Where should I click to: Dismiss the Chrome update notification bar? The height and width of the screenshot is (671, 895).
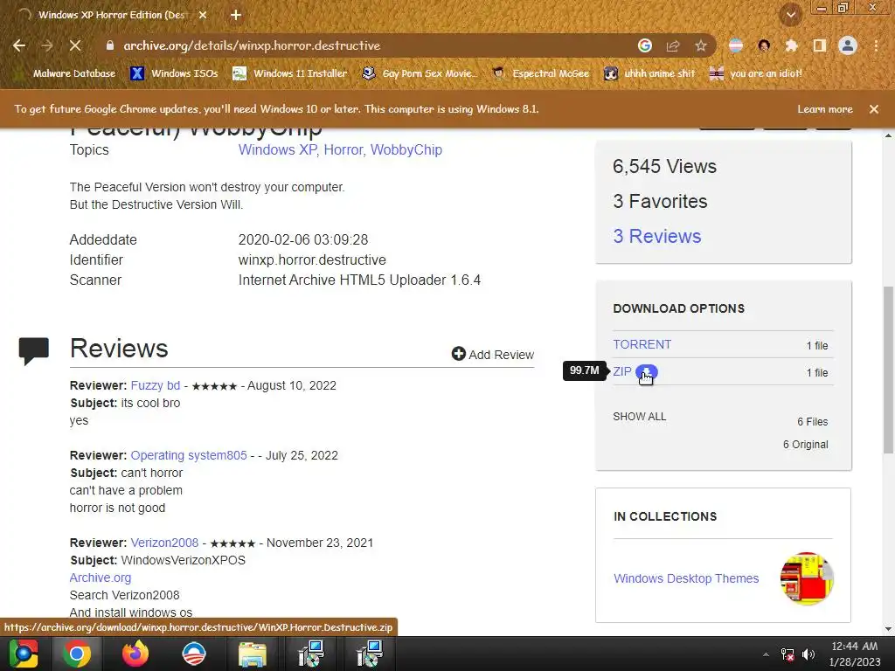874,109
